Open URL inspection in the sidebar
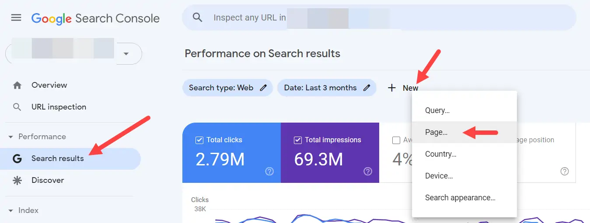Image resolution: width=590 pixels, height=223 pixels. pyautogui.click(x=59, y=107)
